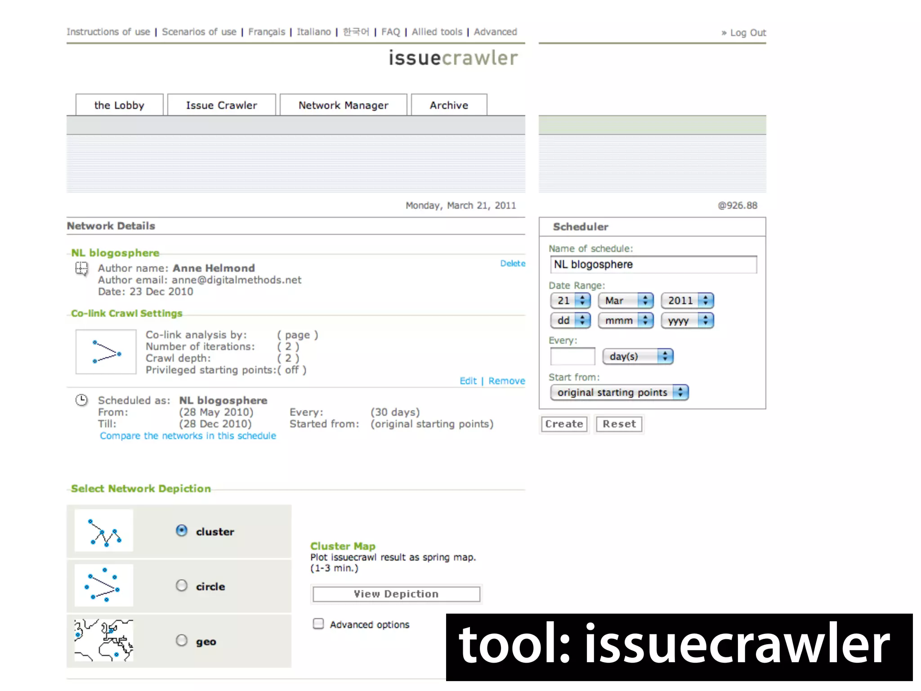Click the View Depiction button

tap(396, 594)
